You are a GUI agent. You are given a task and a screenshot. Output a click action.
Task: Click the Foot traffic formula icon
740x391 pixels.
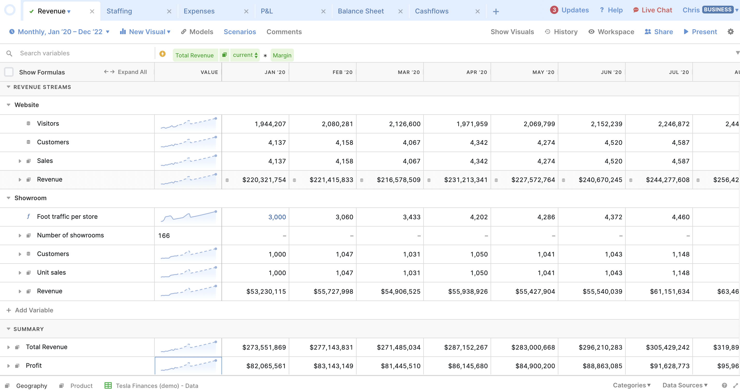(x=28, y=216)
